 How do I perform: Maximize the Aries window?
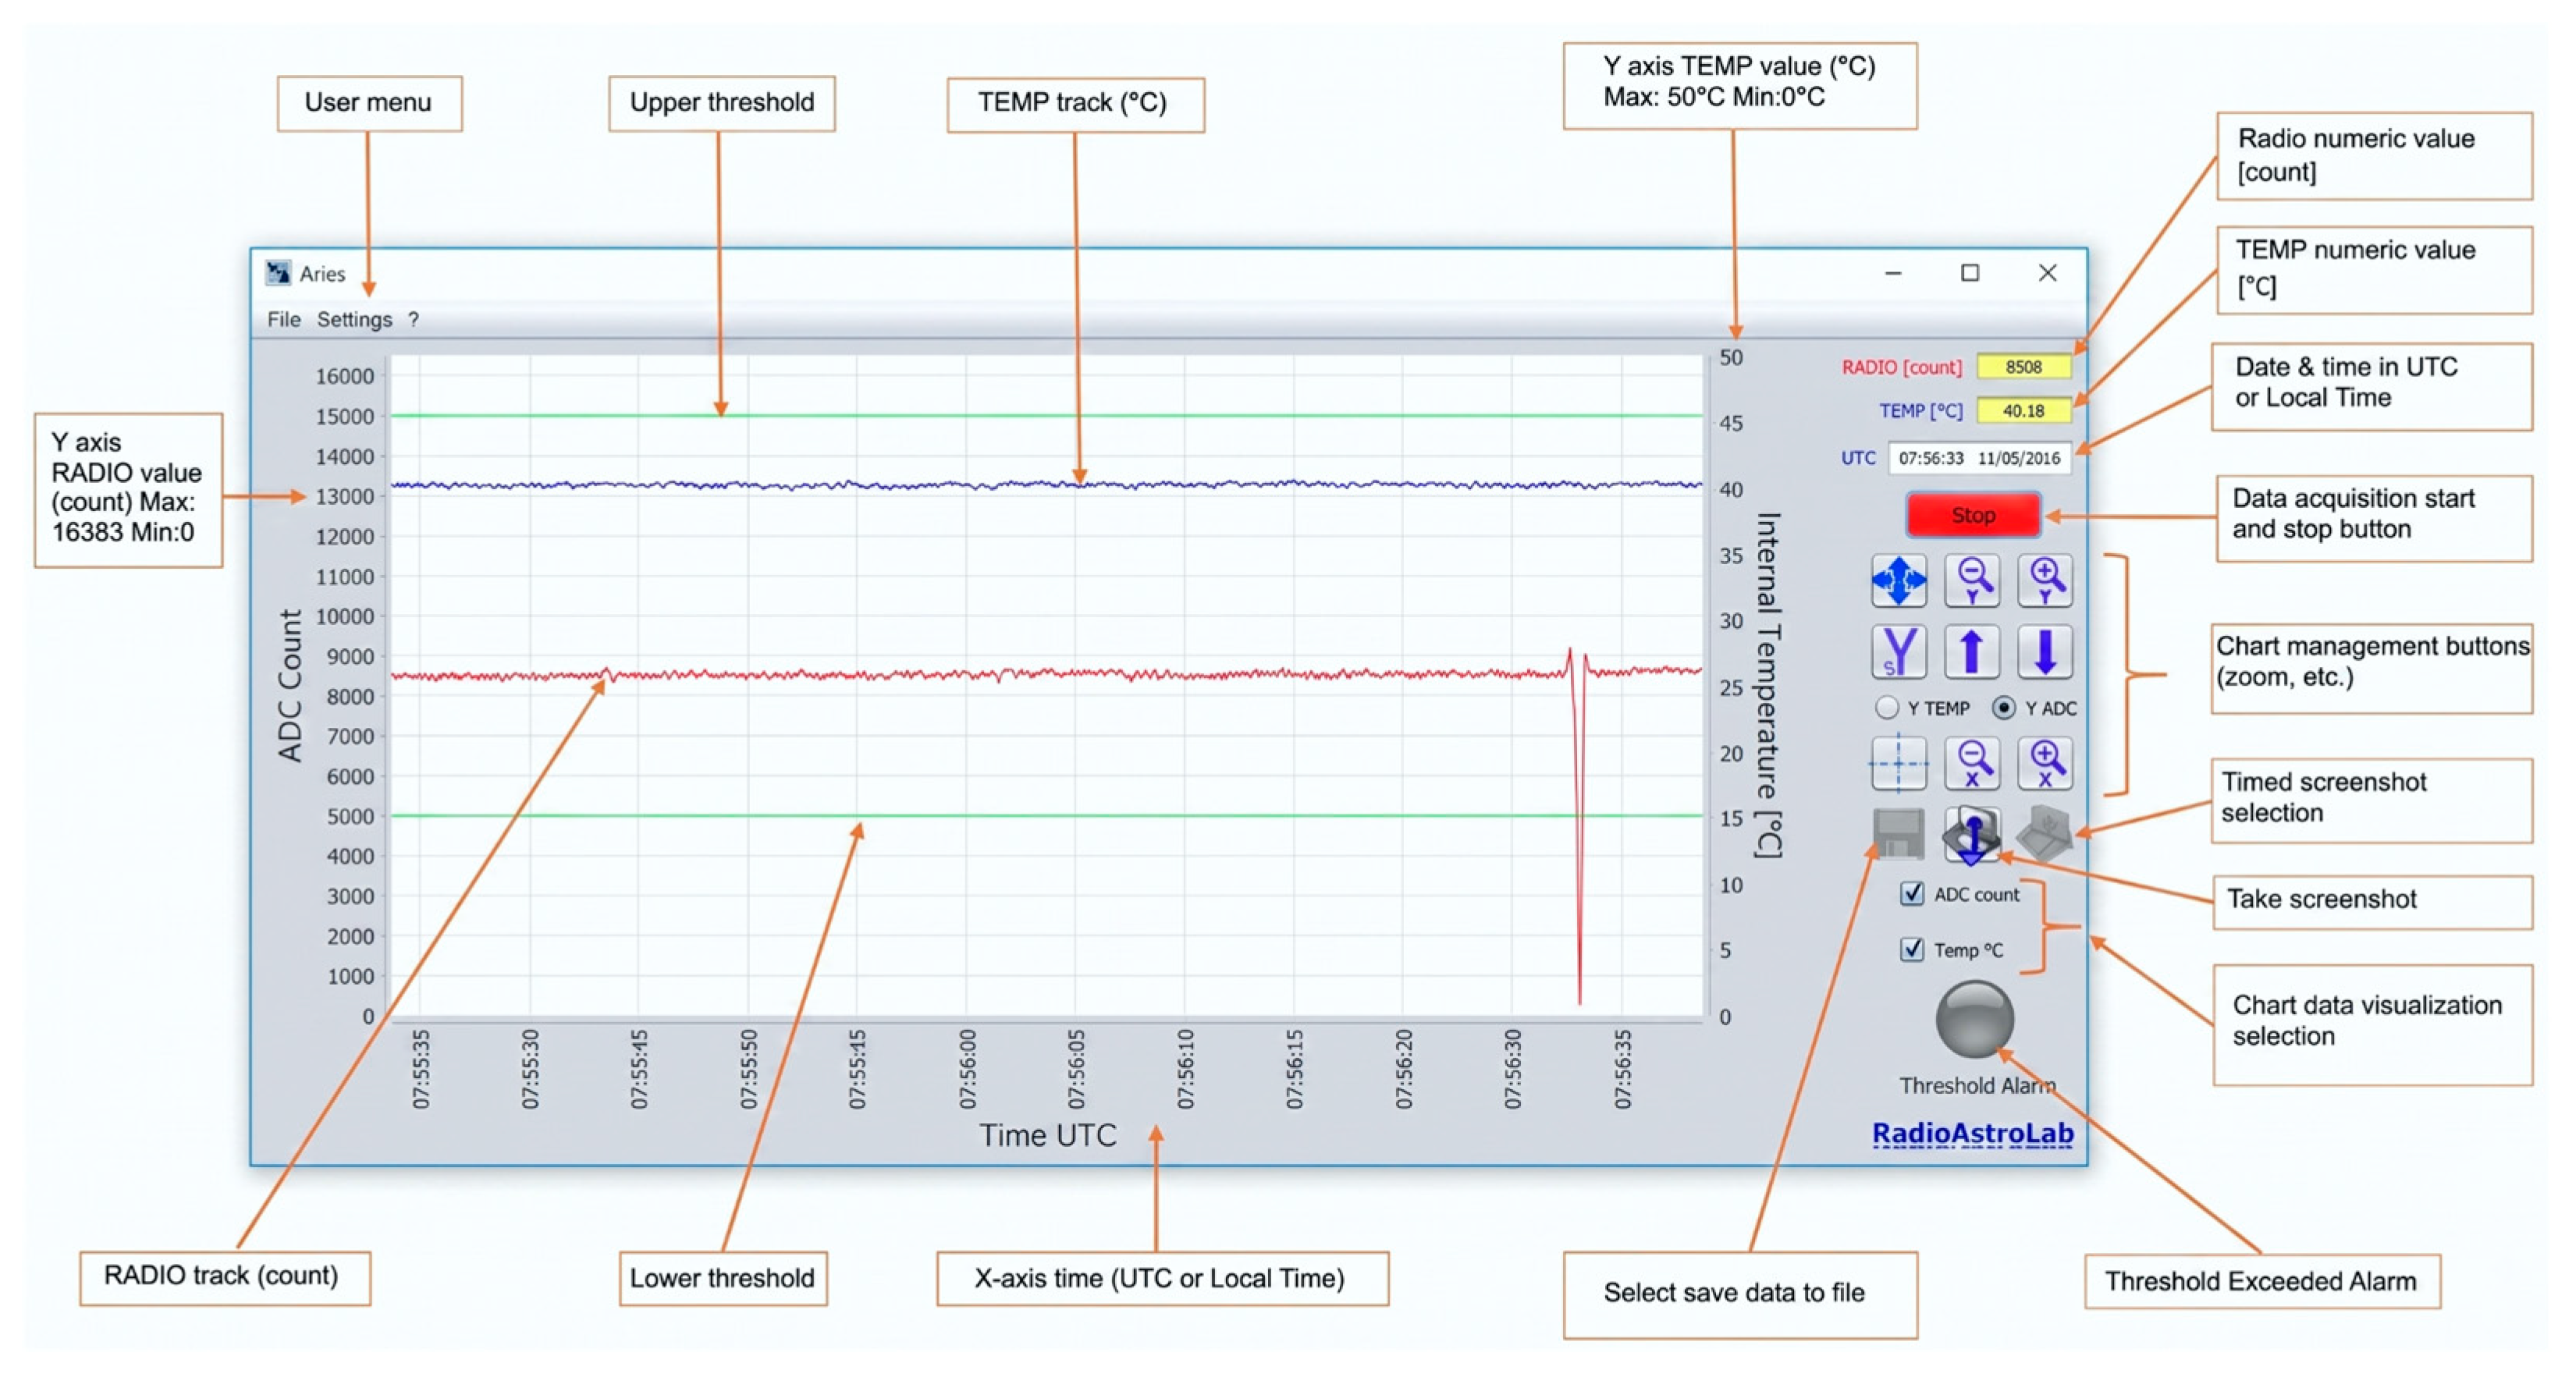(x=1970, y=273)
